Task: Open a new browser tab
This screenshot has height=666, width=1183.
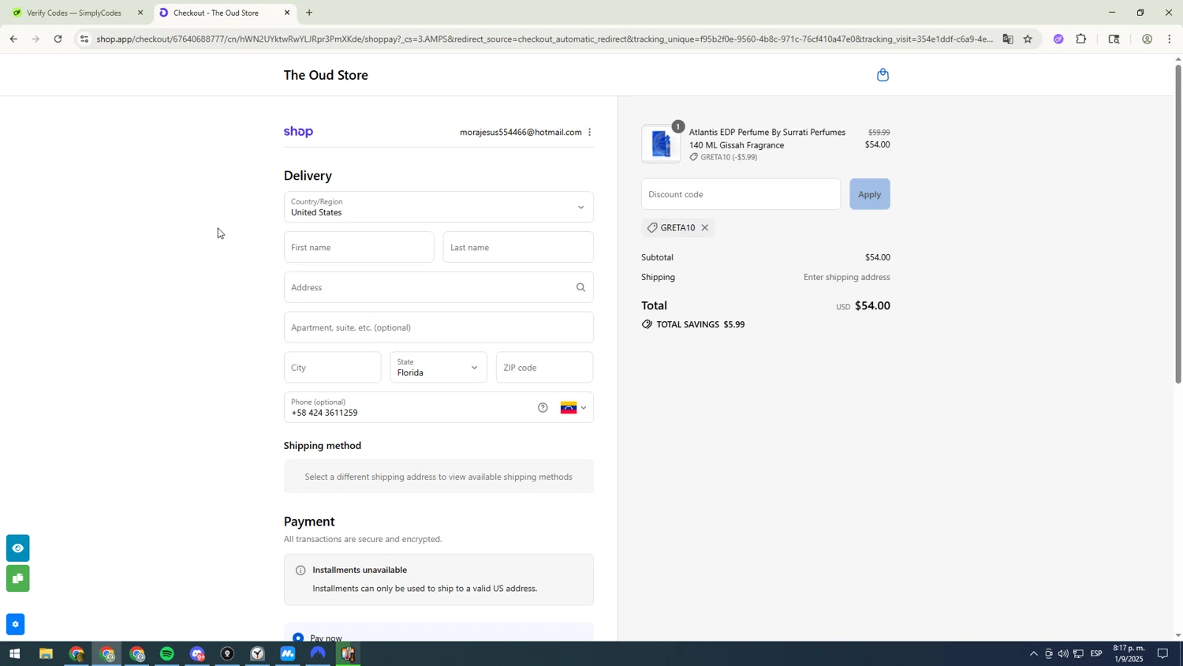Action: coord(309,13)
